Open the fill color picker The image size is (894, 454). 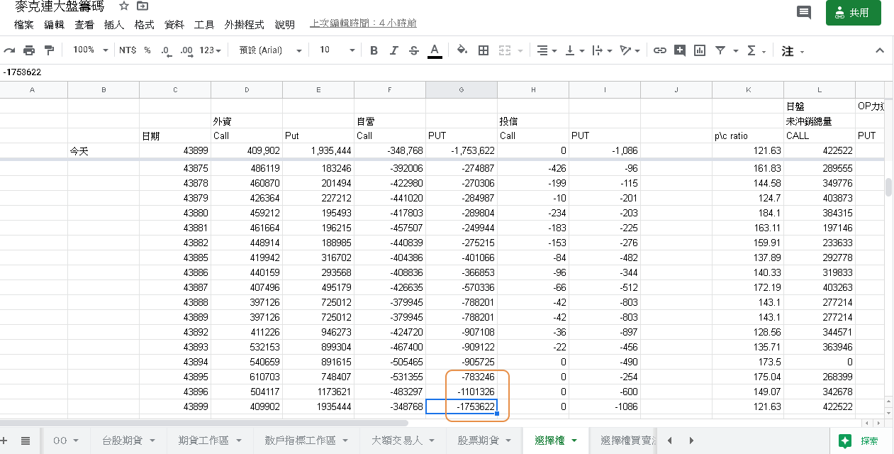(462, 50)
